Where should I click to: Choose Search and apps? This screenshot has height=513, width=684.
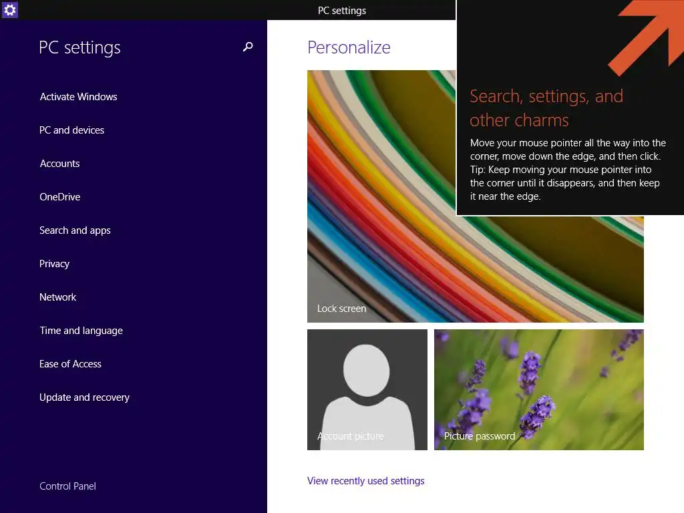click(x=75, y=230)
